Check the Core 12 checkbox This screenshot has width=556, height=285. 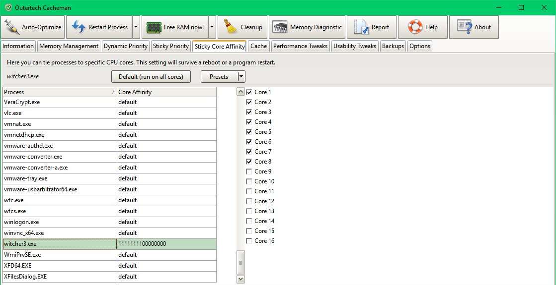click(249, 201)
